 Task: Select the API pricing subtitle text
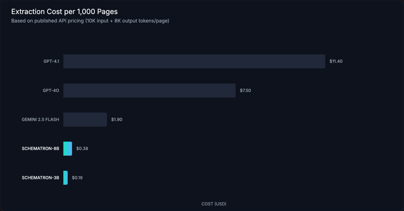pyautogui.click(x=90, y=21)
